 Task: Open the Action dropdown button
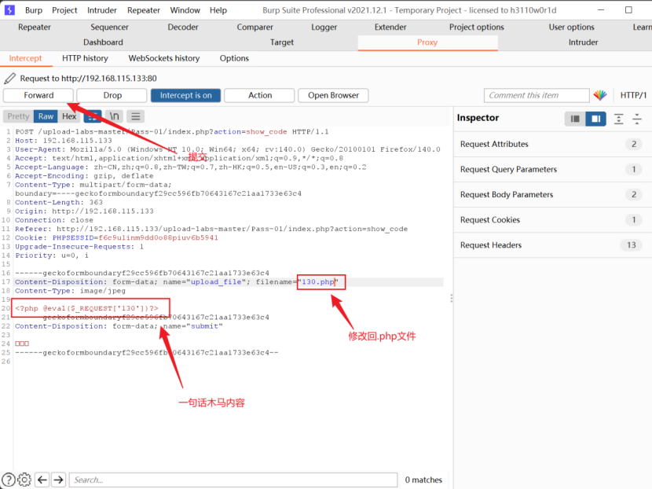pyautogui.click(x=259, y=95)
